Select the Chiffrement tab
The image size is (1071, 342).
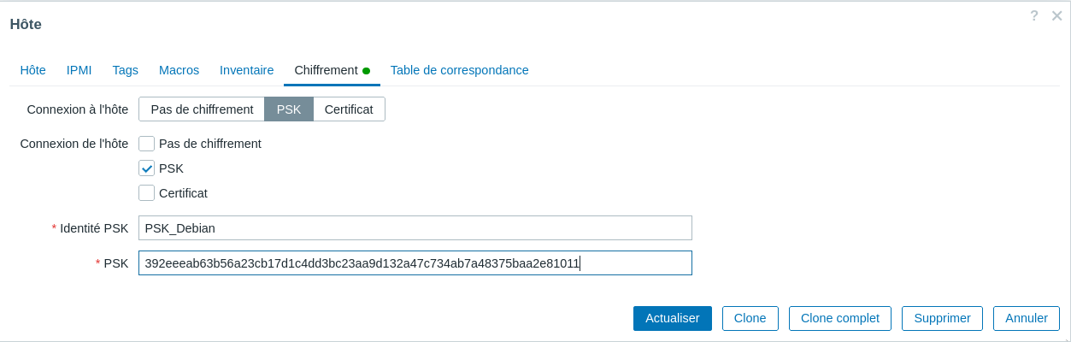click(326, 70)
